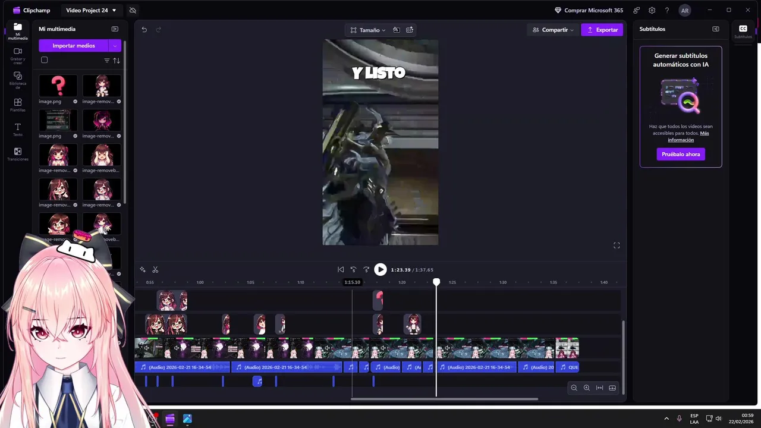
Task: Open the Video Project 24 title dropdown
Action: tap(91, 10)
